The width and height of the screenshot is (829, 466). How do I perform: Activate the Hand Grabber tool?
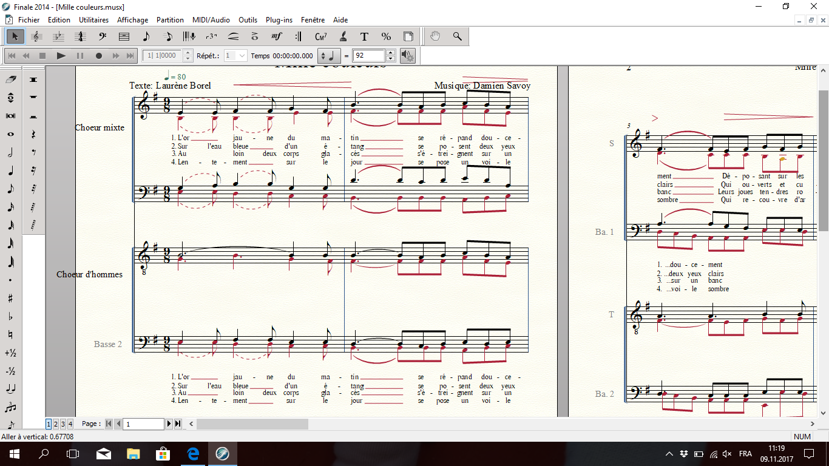point(435,36)
